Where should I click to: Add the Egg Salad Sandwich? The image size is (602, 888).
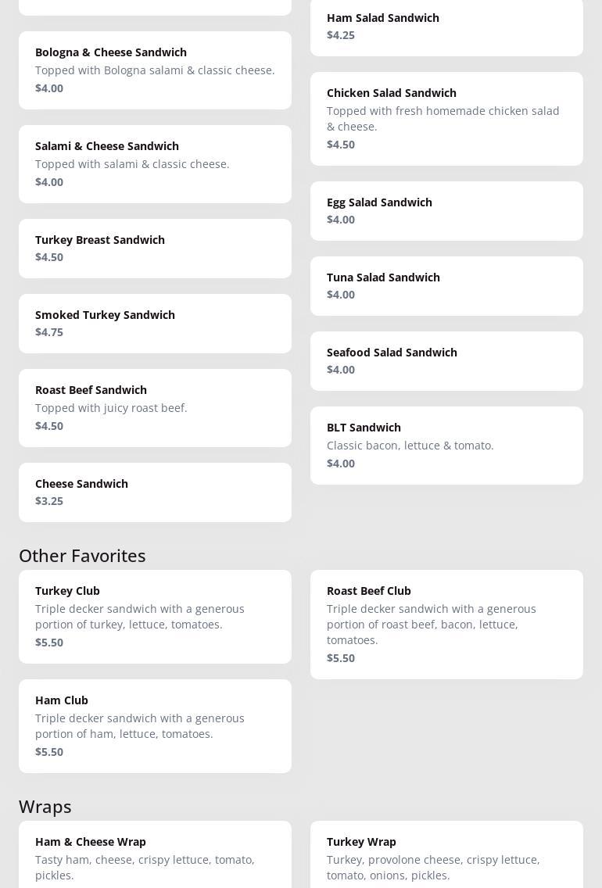(446, 211)
